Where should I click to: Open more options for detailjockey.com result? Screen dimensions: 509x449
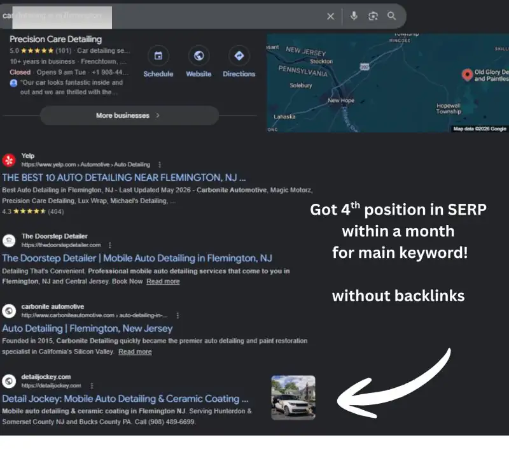[92, 386]
